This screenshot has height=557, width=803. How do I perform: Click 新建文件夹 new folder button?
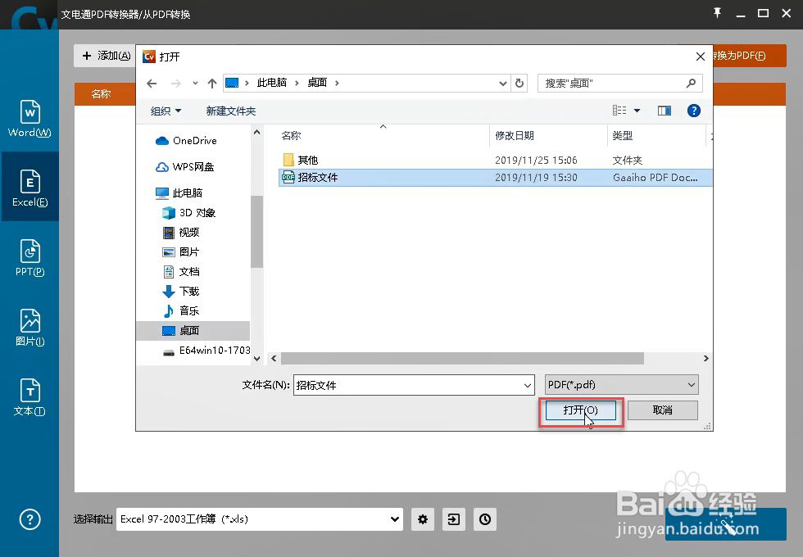click(230, 111)
